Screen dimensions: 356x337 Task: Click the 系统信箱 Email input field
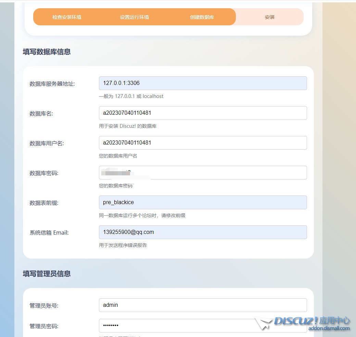click(x=203, y=232)
